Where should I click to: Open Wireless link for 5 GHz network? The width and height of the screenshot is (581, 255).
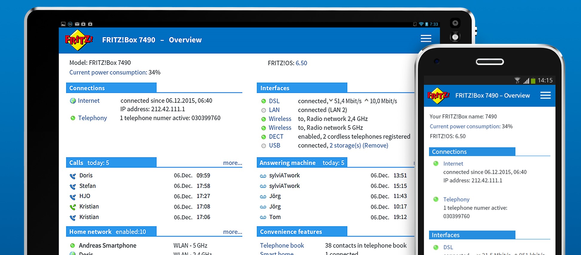(280, 128)
